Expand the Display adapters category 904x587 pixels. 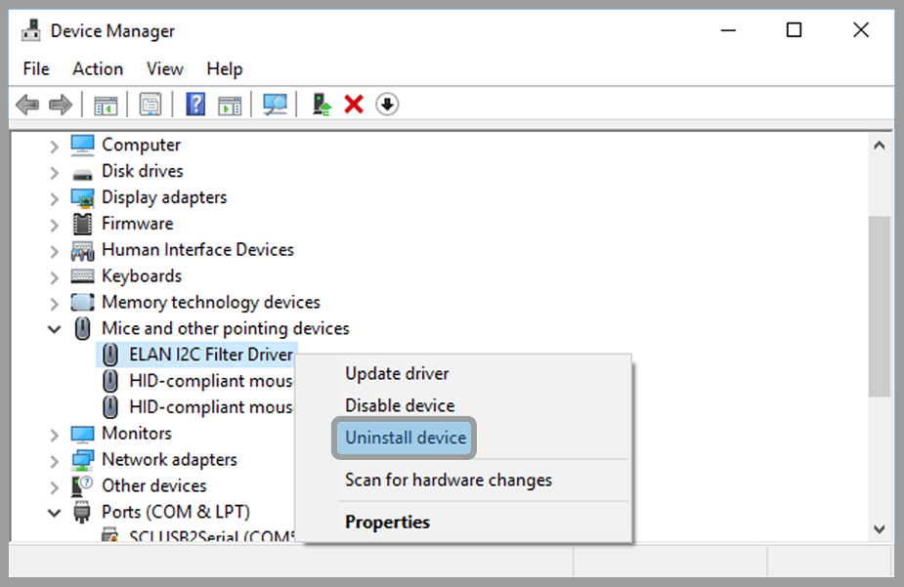point(55,196)
